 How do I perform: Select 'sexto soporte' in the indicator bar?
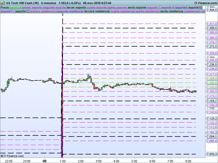pyautogui.click(x=137, y=7)
